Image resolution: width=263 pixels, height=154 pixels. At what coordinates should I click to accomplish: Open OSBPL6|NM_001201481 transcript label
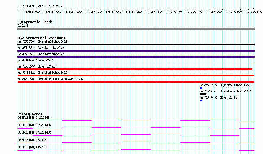tap(35, 132)
